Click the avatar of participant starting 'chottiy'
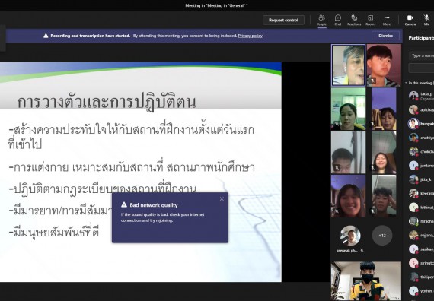434x301 pixels. coord(413,138)
